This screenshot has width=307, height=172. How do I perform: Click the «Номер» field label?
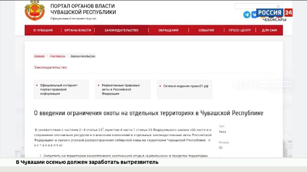point(224,142)
